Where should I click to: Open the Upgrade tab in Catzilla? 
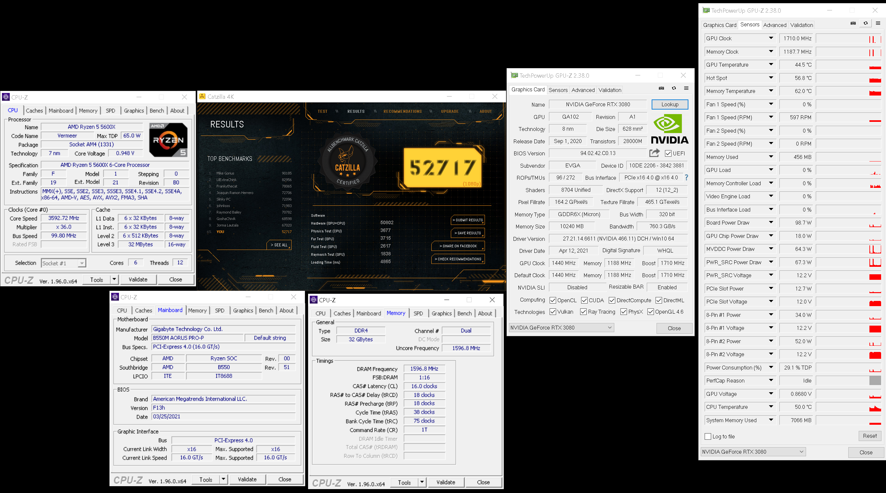pos(450,111)
